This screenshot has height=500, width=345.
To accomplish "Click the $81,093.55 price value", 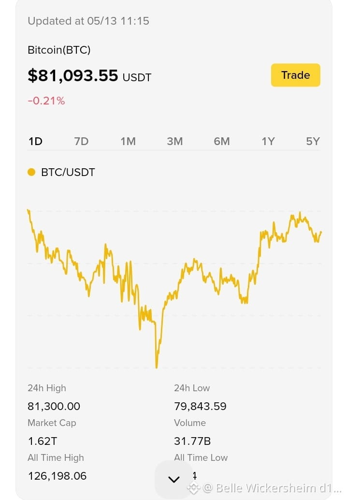I will [73, 75].
